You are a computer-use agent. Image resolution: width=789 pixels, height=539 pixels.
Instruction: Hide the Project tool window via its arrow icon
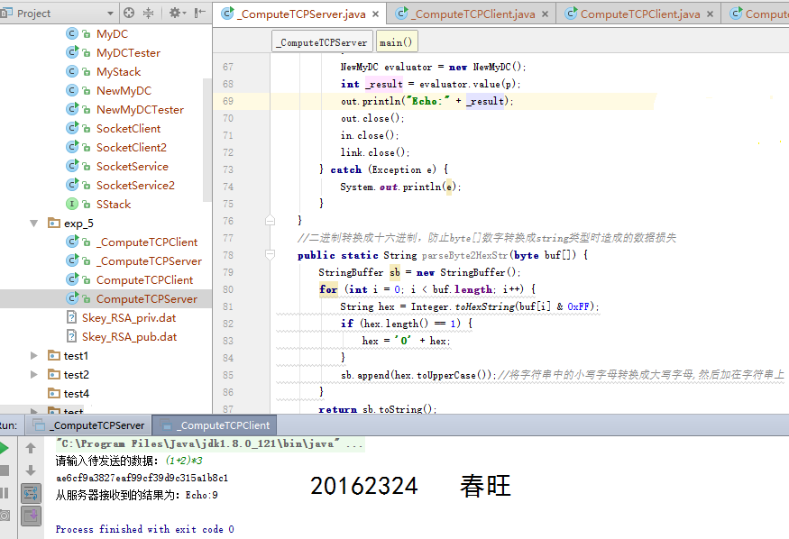(x=199, y=14)
